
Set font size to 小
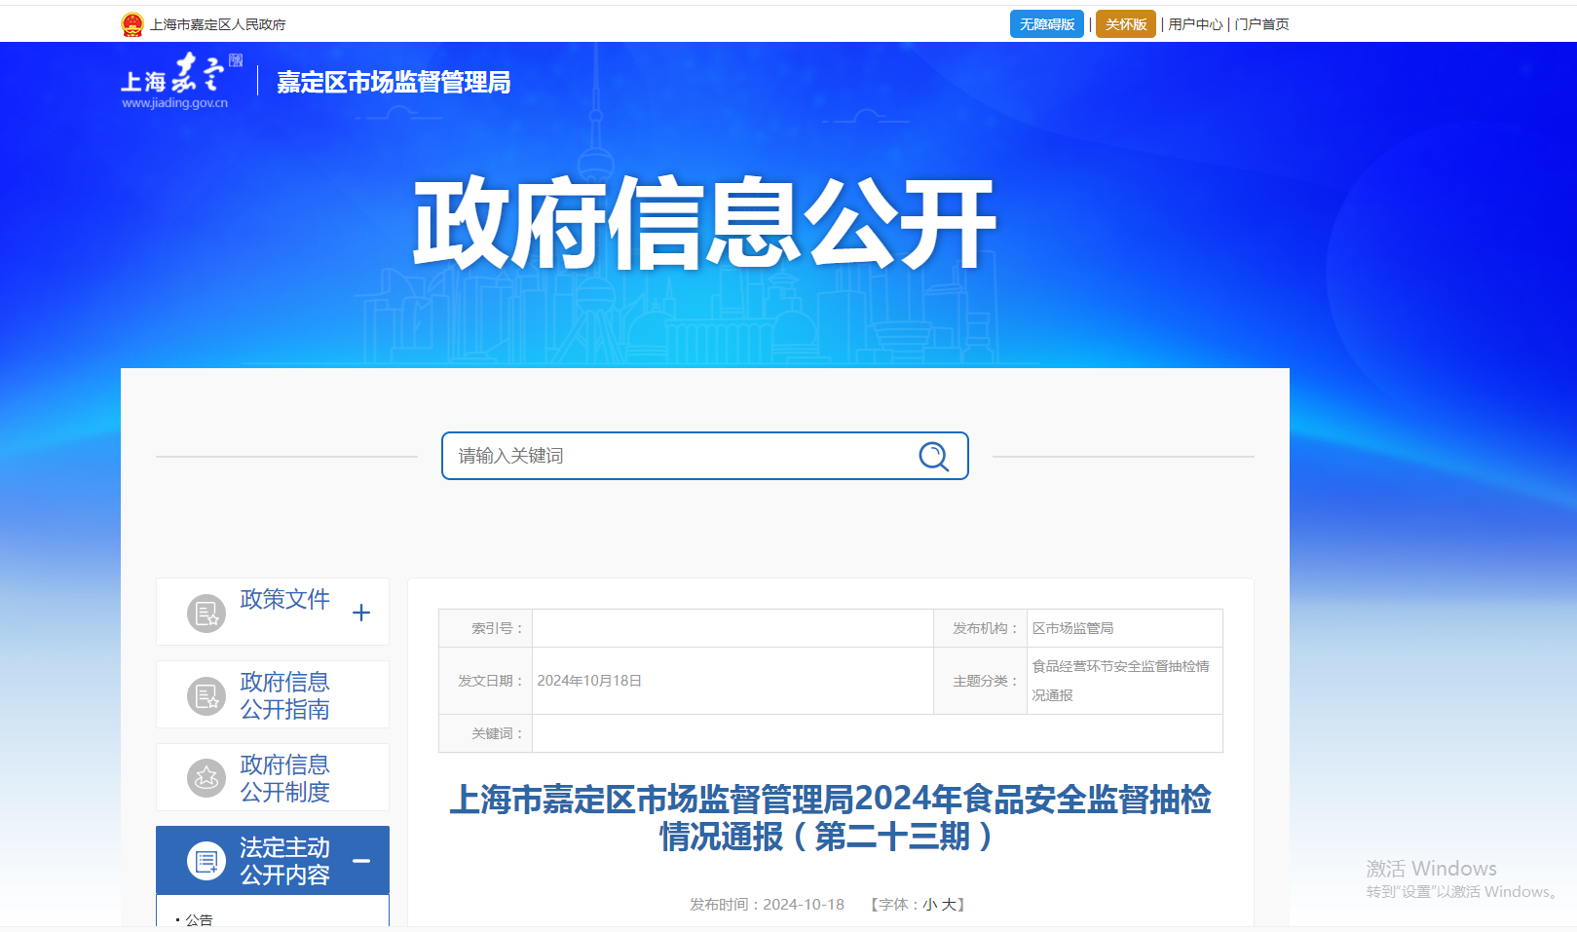pos(929,905)
